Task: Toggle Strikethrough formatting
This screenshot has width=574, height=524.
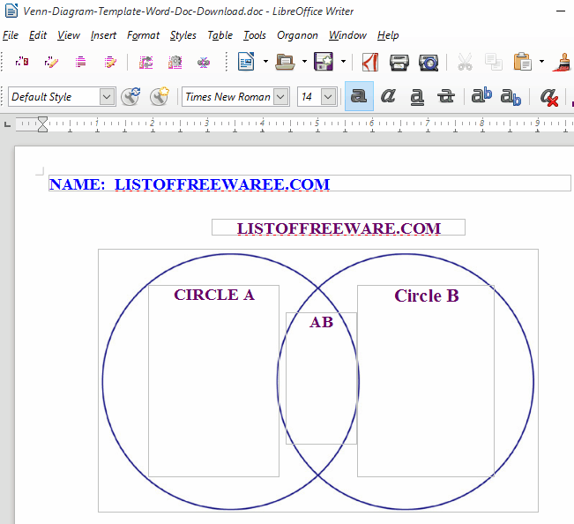Action: pyautogui.click(x=446, y=96)
